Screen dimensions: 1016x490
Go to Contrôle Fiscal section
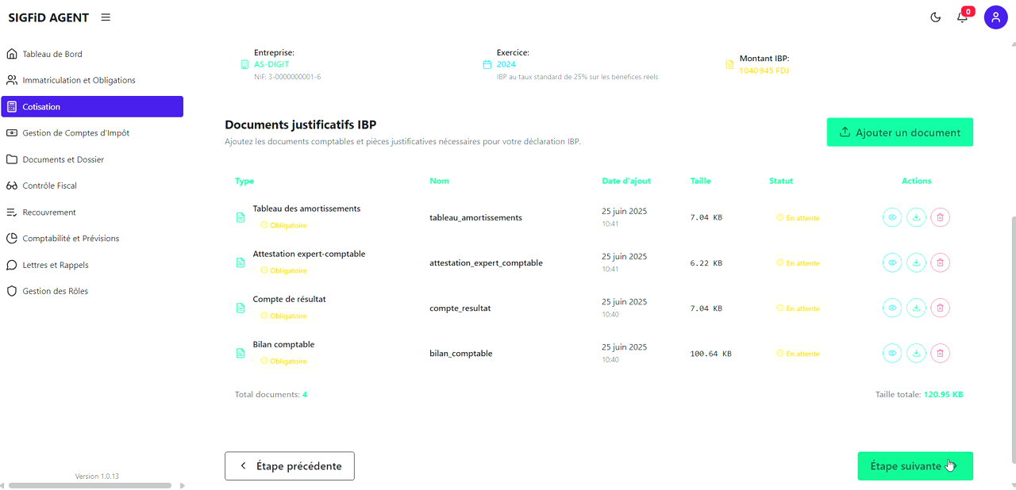(x=49, y=186)
